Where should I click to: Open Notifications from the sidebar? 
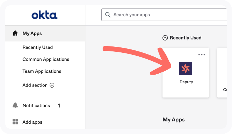(36, 105)
